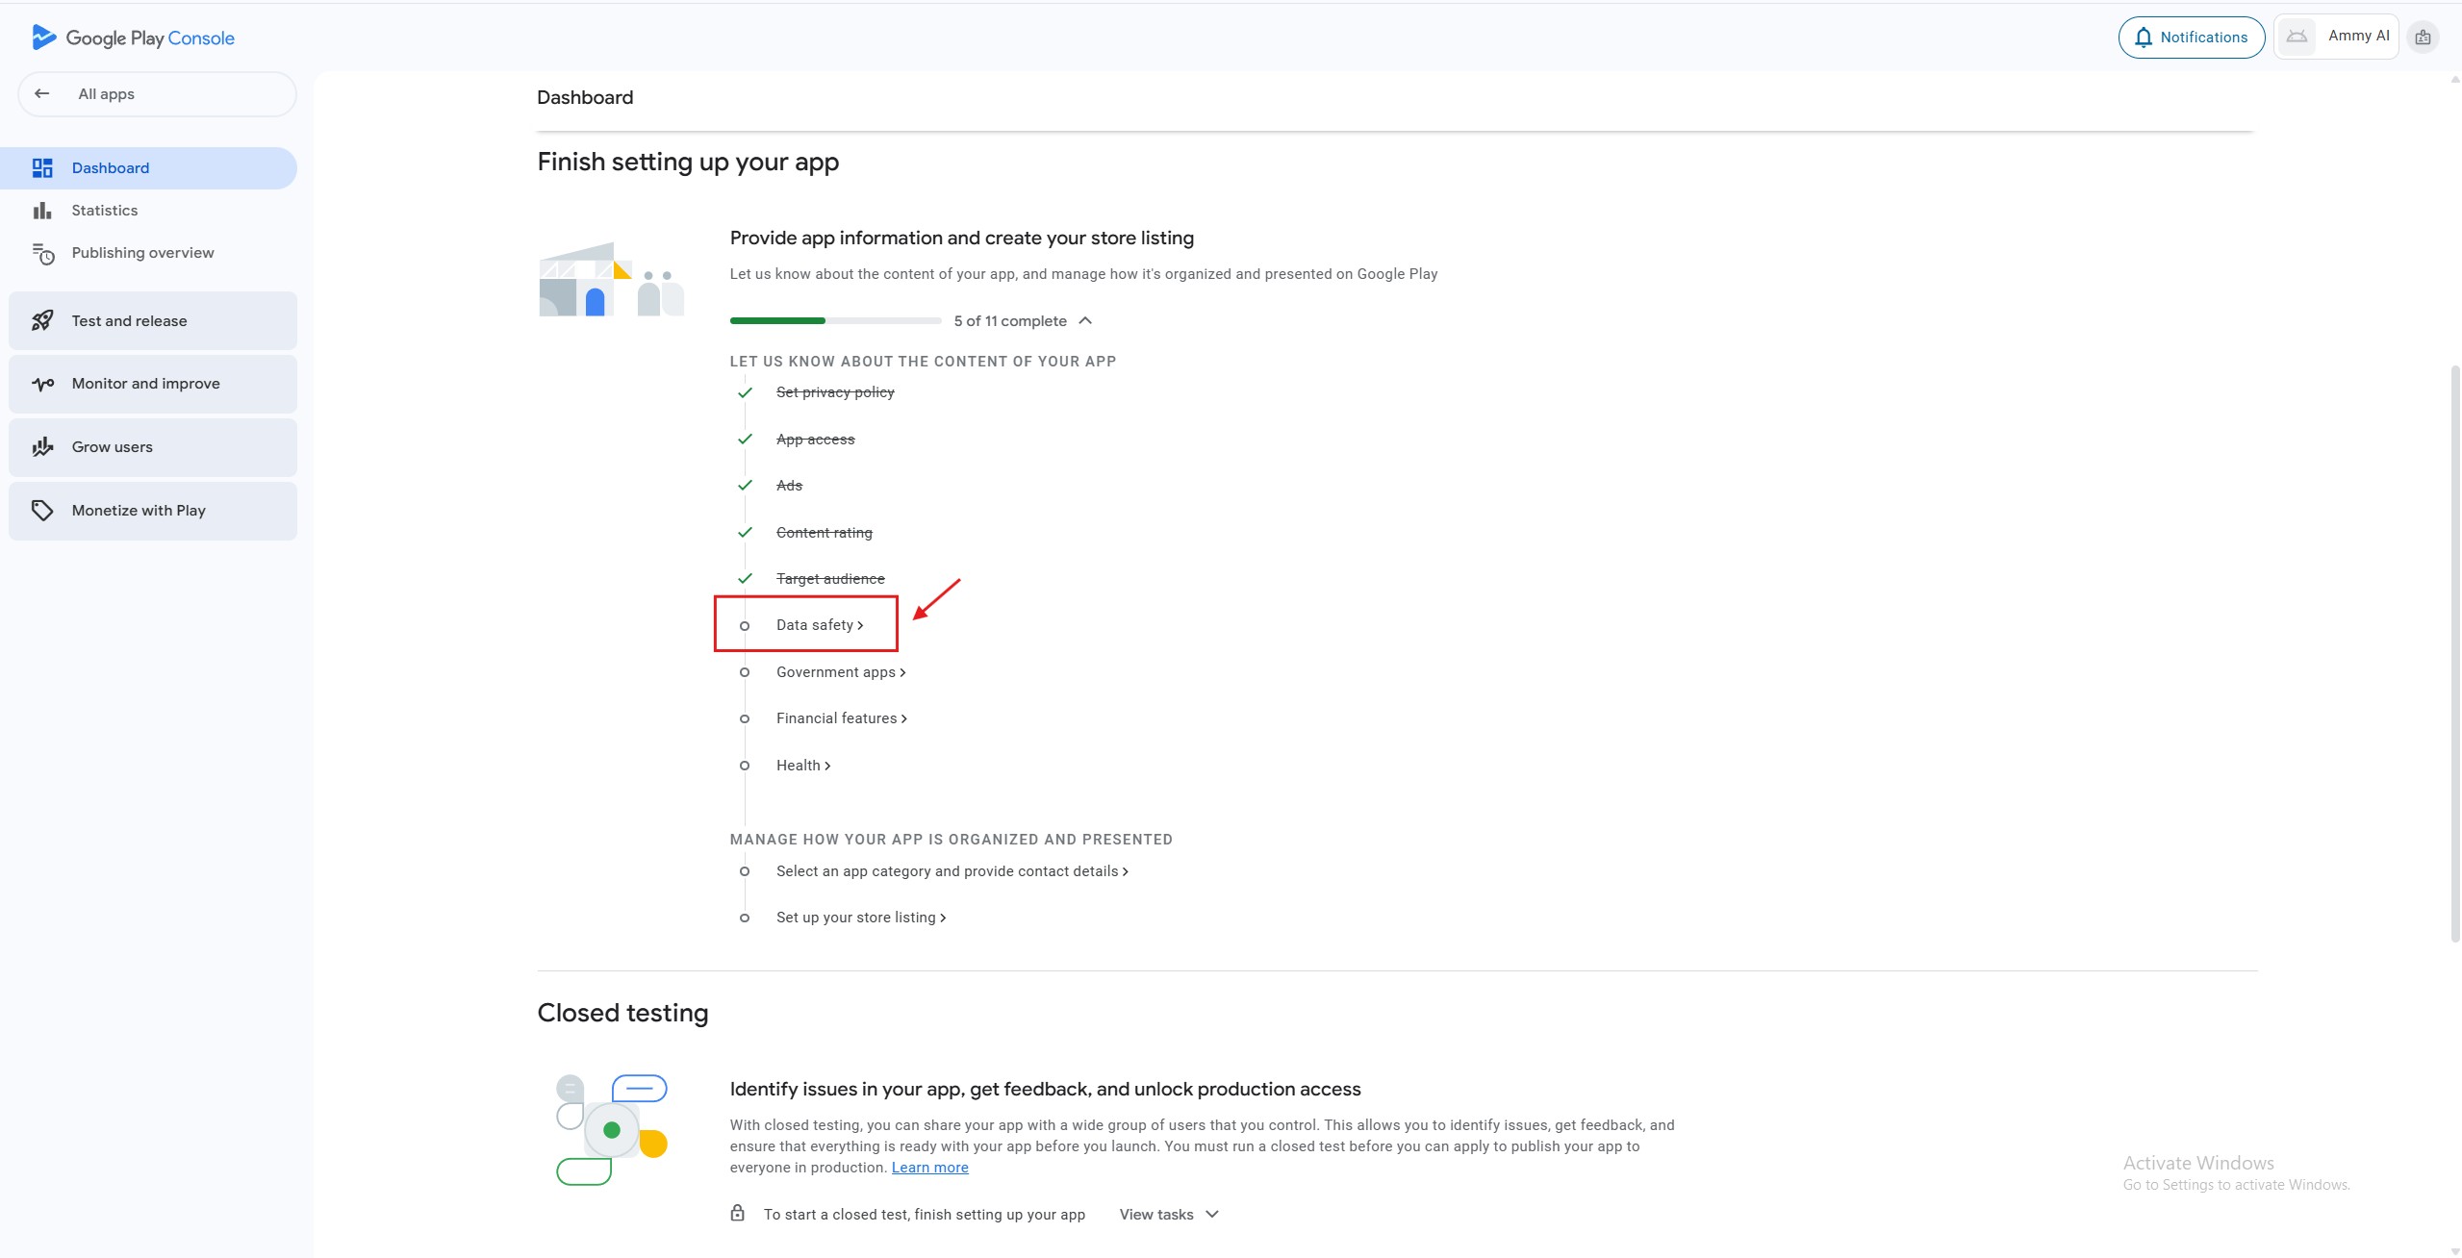Click the Statistics bar chart icon

pyautogui.click(x=42, y=210)
